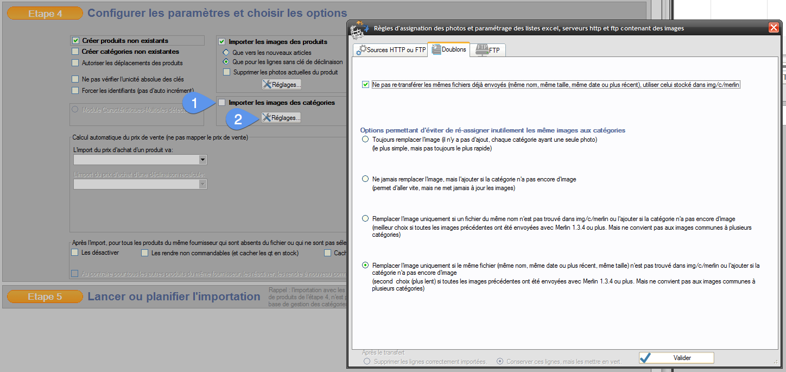
Task: Click the application icon in the dialog title bar
Action: [x=357, y=29]
